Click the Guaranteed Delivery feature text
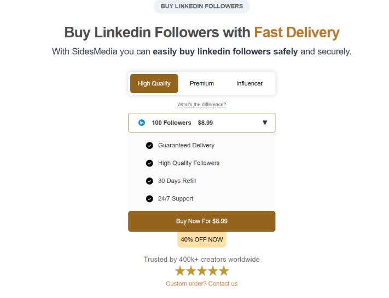This screenshot has width=389, height=298. pyautogui.click(x=186, y=146)
